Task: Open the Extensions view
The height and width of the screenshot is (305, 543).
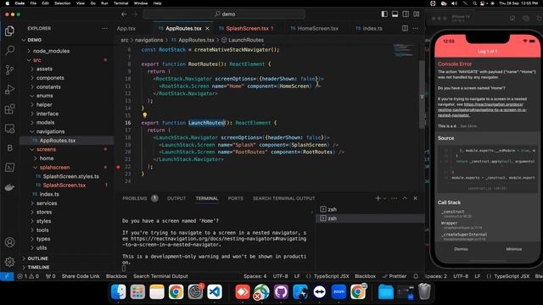Action: tap(9, 109)
